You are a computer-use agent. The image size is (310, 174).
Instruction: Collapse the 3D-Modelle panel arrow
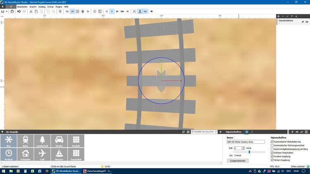click(2, 132)
